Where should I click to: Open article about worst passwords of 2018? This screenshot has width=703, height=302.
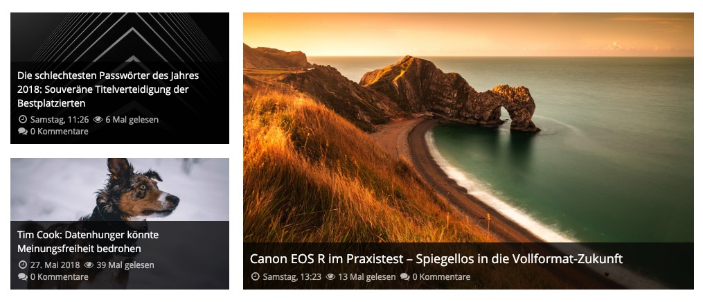coord(108,89)
